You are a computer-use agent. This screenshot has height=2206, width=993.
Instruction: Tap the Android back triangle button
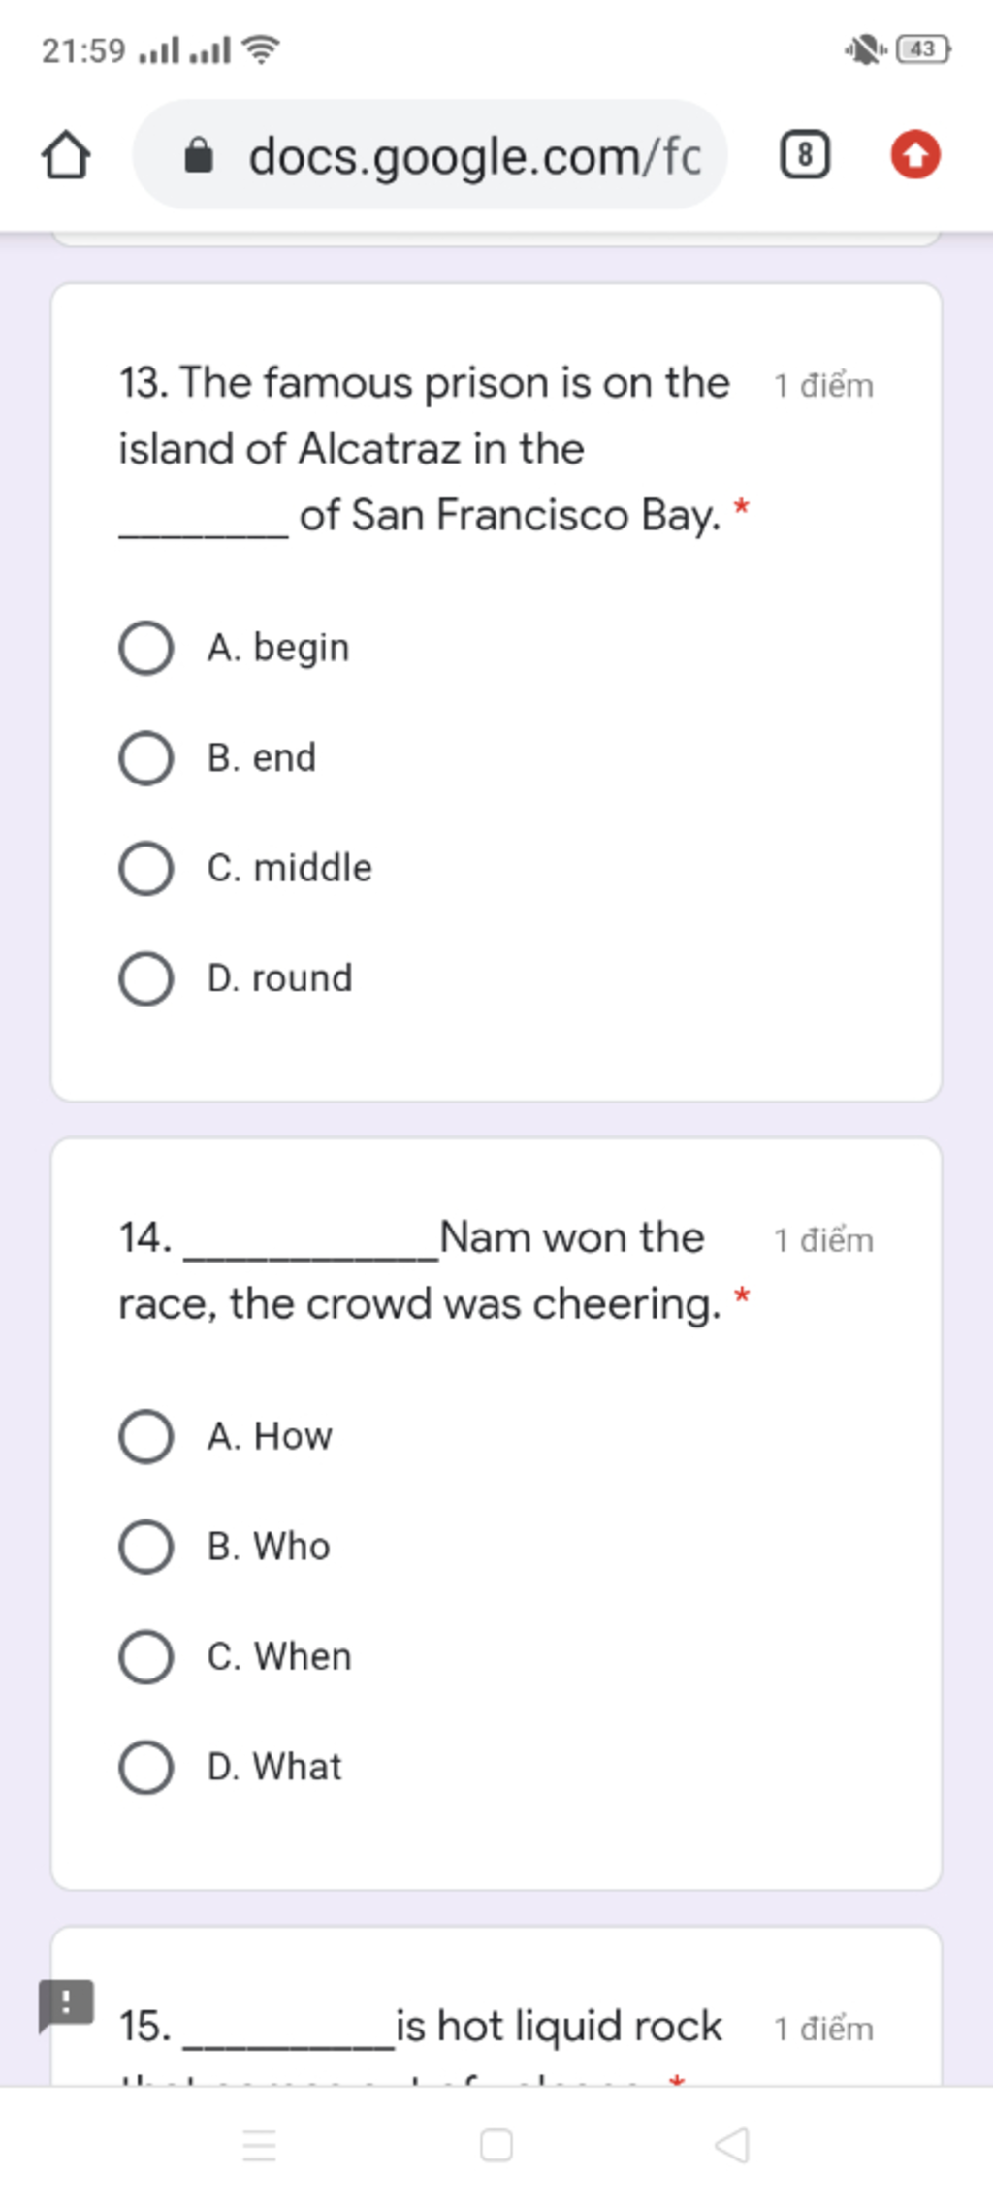[x=732, y=2145]
